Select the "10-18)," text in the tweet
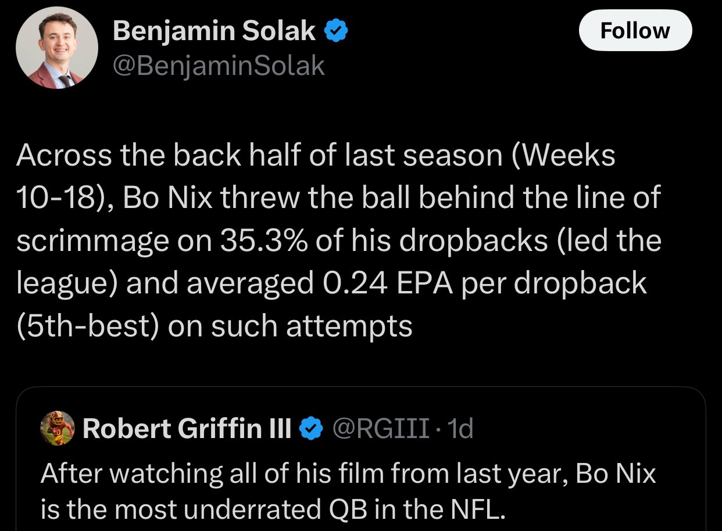Screen dimensions: 722x531 [65, 199]
